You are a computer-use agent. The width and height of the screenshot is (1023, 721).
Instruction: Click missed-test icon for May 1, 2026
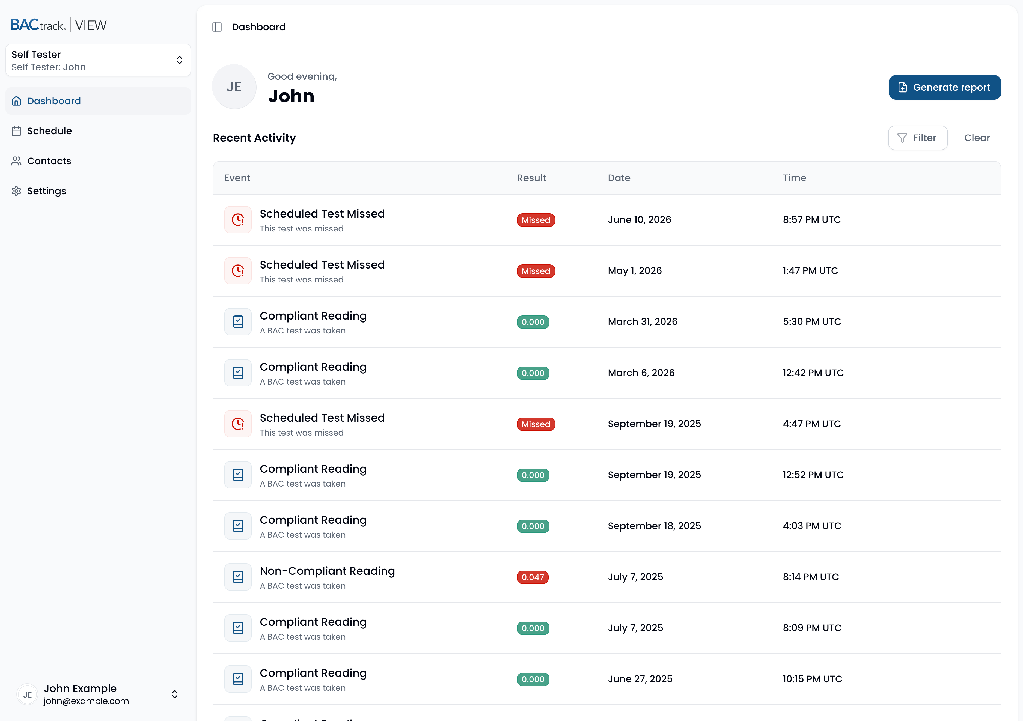(x=238, y=270)
